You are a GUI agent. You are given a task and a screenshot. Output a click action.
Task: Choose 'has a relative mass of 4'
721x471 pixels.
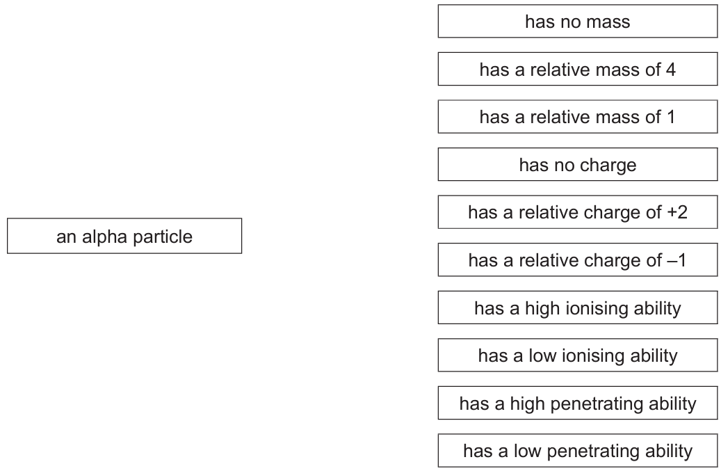pos(578,69)
